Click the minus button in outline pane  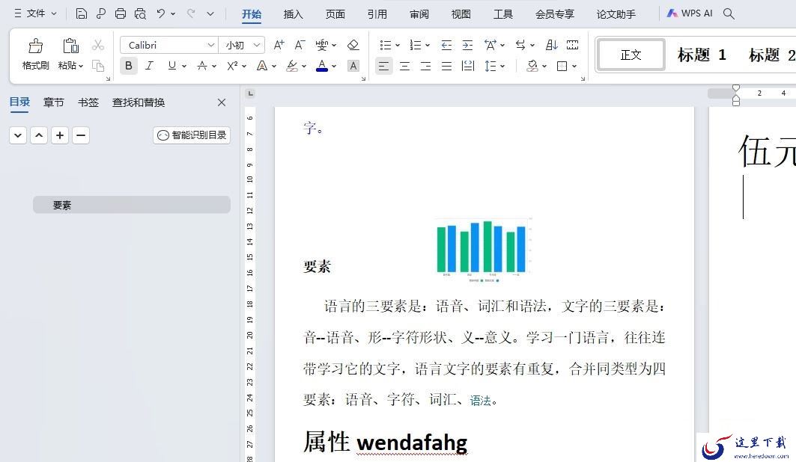point(81,135)
